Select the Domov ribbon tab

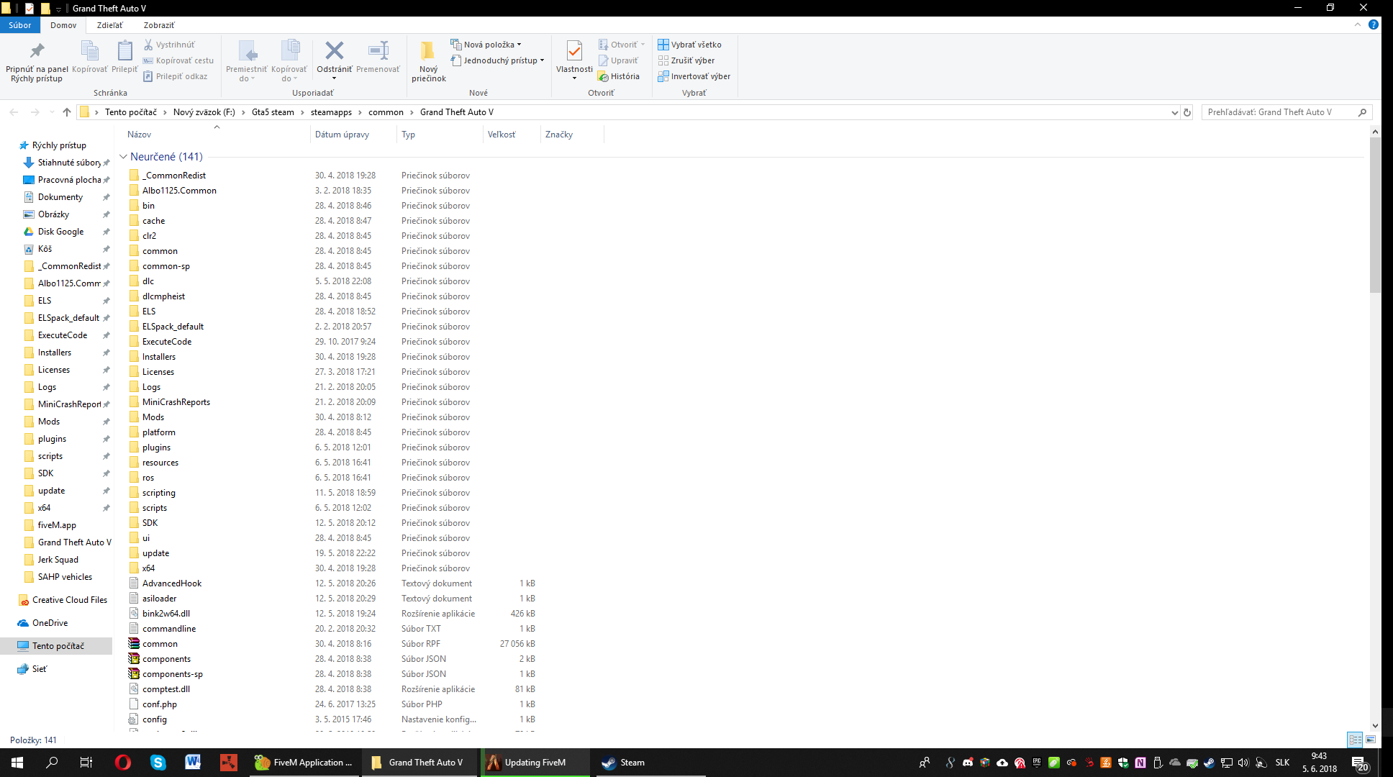(63, 25)
